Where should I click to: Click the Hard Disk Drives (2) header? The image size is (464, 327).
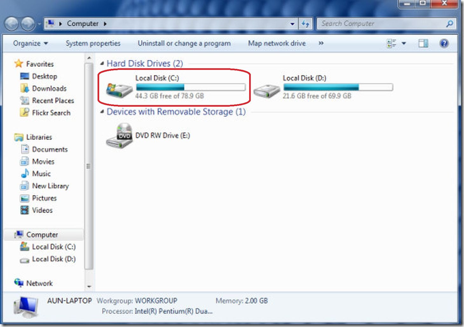pos(145,63)
